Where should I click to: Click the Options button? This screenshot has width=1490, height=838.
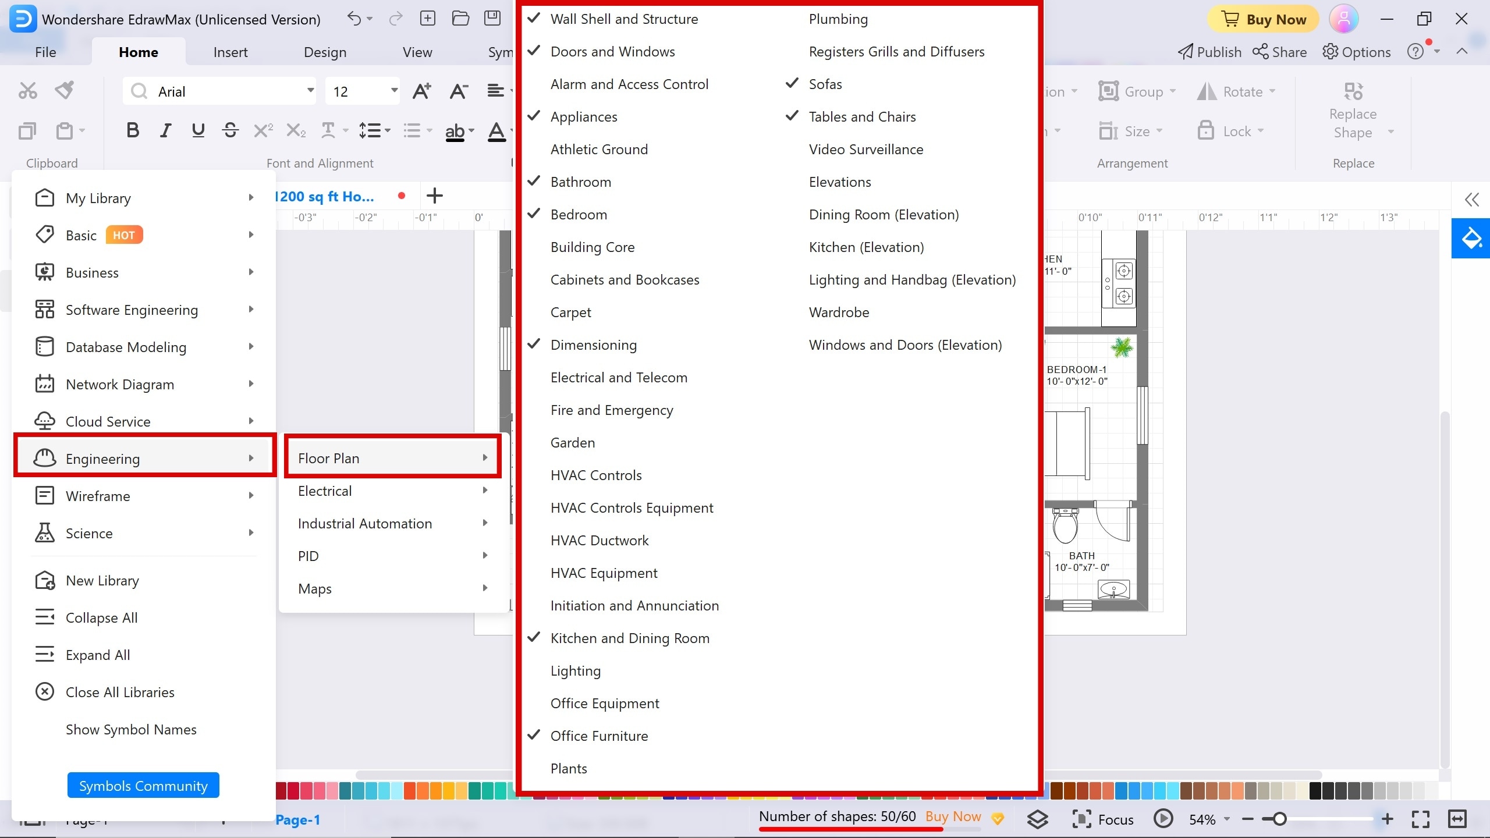[x=1357, y=52]
